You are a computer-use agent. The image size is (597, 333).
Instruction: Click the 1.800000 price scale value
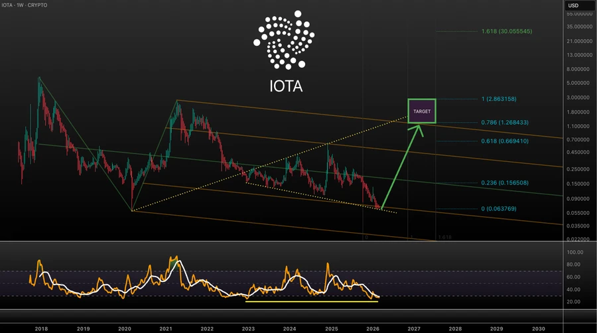click(578, 112)
